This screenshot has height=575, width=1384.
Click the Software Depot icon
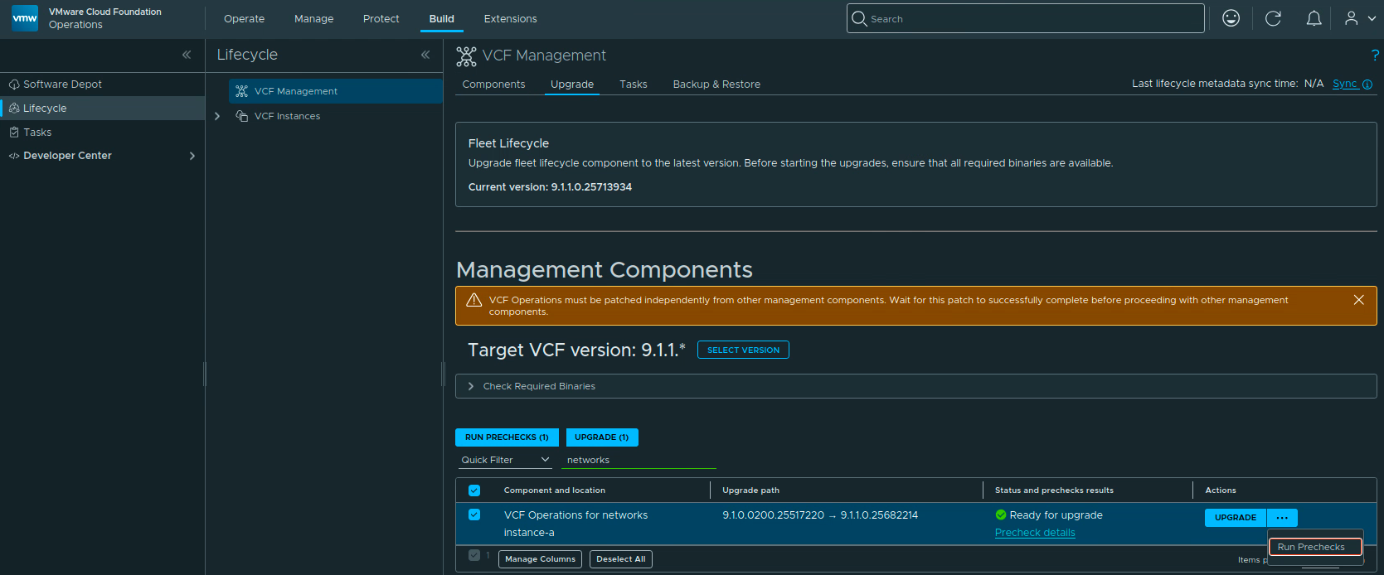coord(14,85)
